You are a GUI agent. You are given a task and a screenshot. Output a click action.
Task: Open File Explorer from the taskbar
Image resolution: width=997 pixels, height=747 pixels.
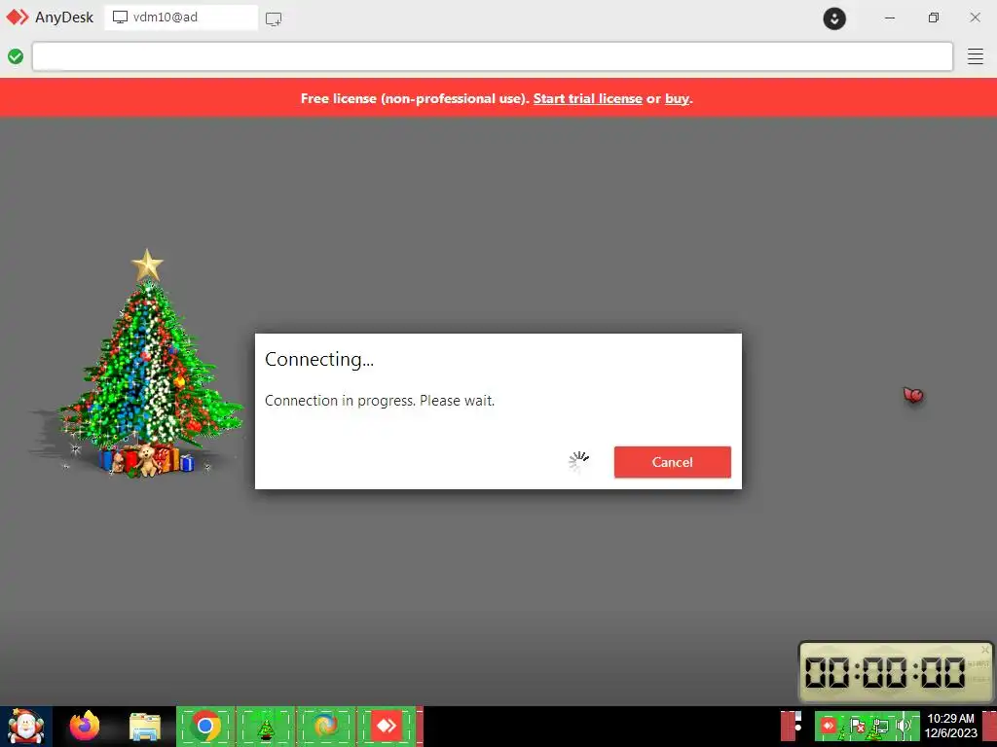click(145, 727)
